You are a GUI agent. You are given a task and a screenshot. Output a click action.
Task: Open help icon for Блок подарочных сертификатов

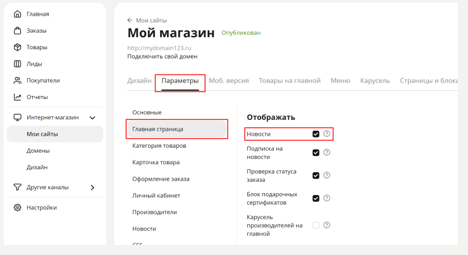327,198
